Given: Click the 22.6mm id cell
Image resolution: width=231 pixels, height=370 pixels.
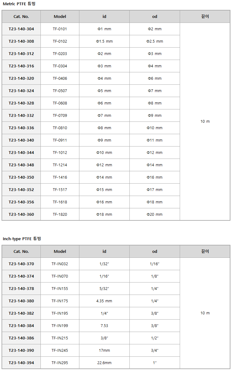Looking at the screenshot, I should click(x=104, y=363).
